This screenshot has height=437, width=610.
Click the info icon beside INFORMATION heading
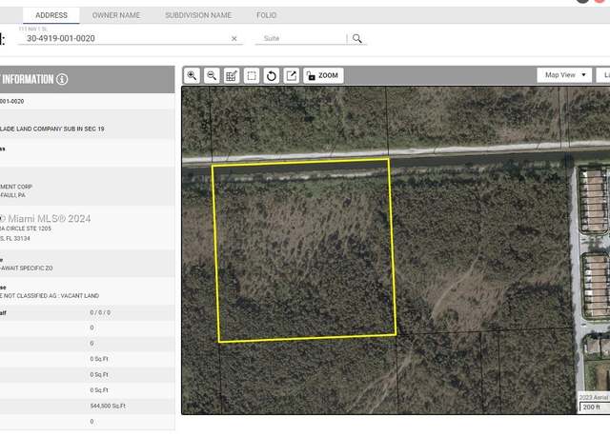click(62, 79)
